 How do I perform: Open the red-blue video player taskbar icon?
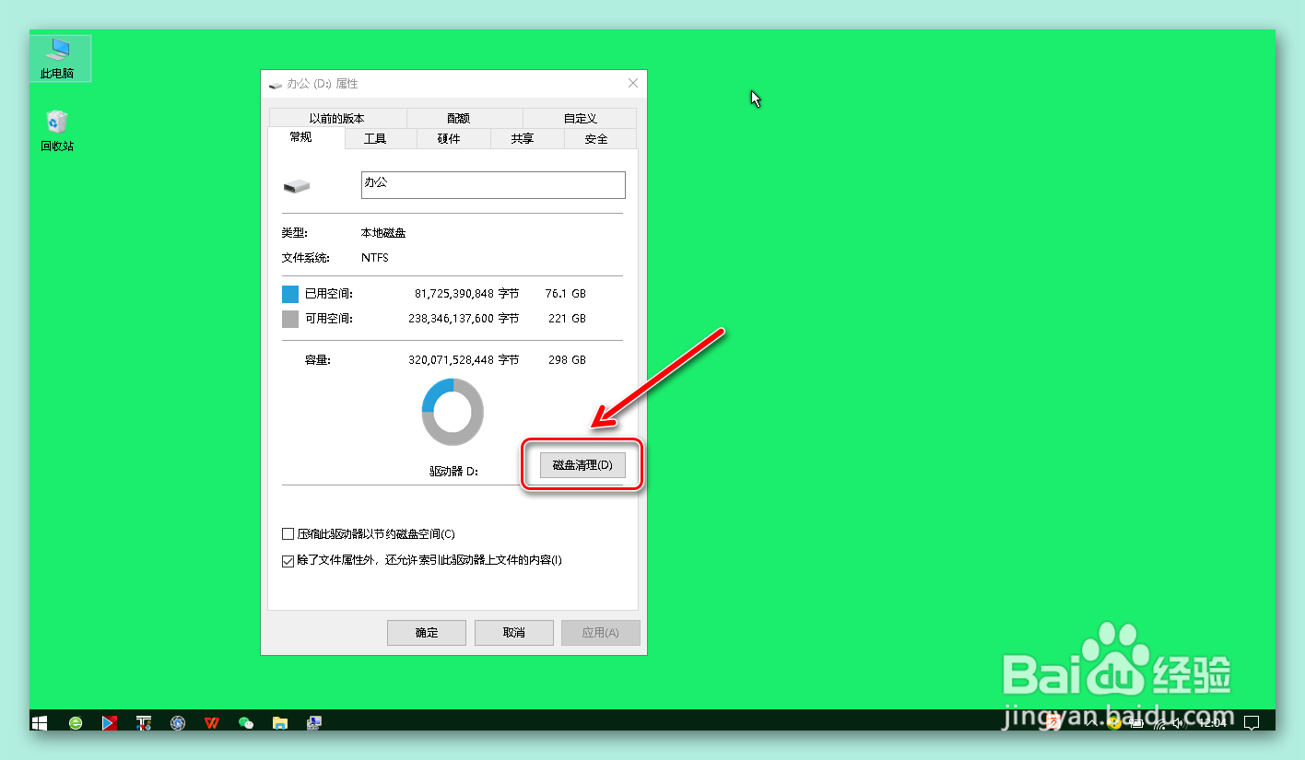[x=110, y=723]
